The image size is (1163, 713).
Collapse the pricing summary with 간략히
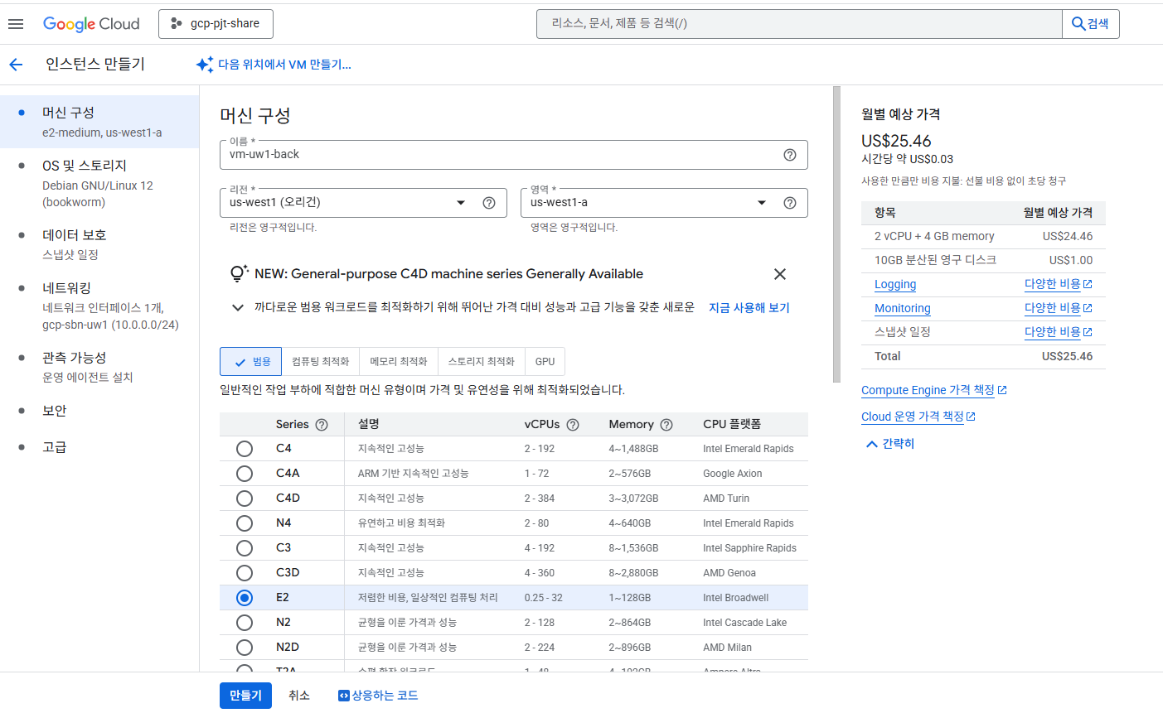point(889,444)
